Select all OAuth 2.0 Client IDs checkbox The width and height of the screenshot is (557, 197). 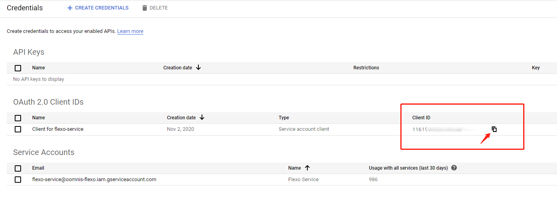point(18,118)
